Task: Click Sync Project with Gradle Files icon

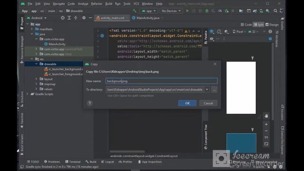Action: tap(255, 11)
